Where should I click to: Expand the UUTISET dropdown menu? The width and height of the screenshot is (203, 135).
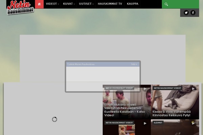(86, 4)
